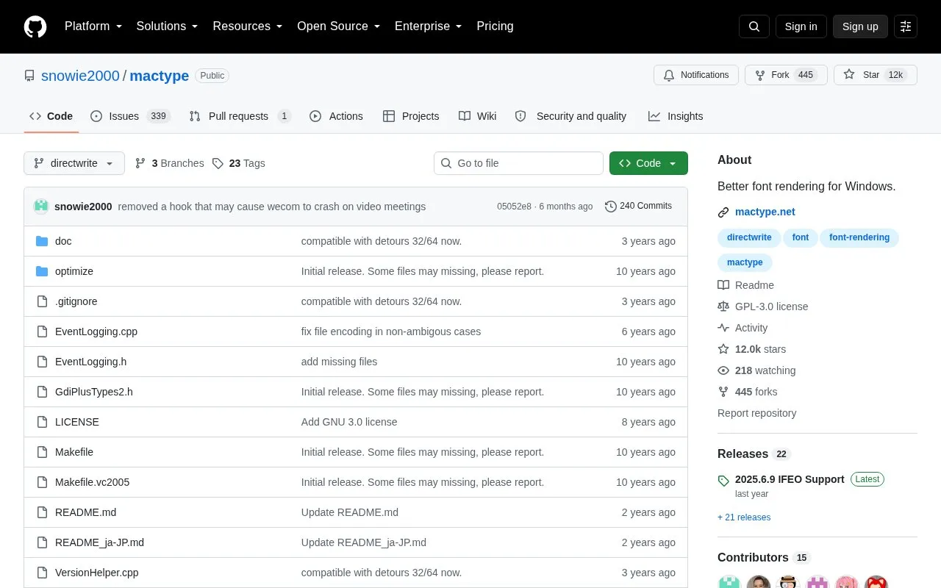Open EventLogging.h file
This screenshot has height=588, width=941.
pos(90,362)
